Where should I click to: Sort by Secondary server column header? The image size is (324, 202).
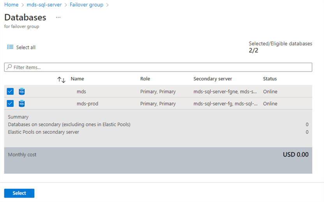coord(213,79)
